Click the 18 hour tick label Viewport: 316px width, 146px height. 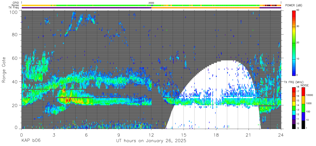click(216, 135)
